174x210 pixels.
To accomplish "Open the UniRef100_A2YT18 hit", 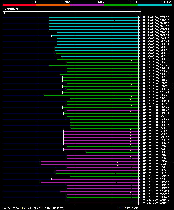I will (156, 116).
